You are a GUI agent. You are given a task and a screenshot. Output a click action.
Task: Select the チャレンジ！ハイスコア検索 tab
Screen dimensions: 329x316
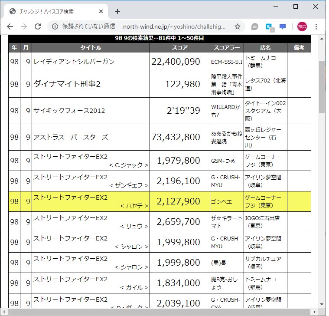tap(56, 11)
